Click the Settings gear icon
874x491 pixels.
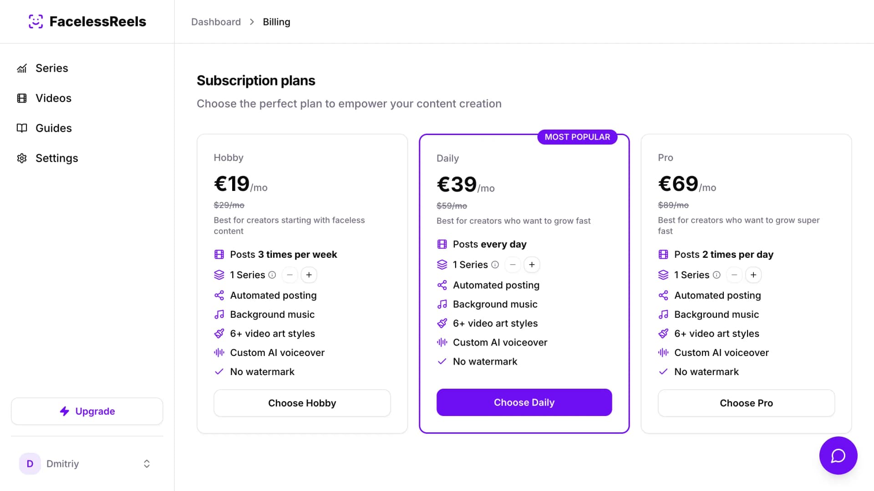(22, 158)
